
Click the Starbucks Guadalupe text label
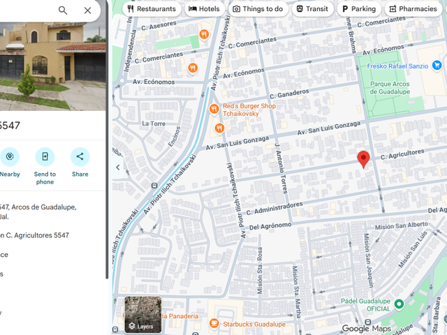pos(254,324)
